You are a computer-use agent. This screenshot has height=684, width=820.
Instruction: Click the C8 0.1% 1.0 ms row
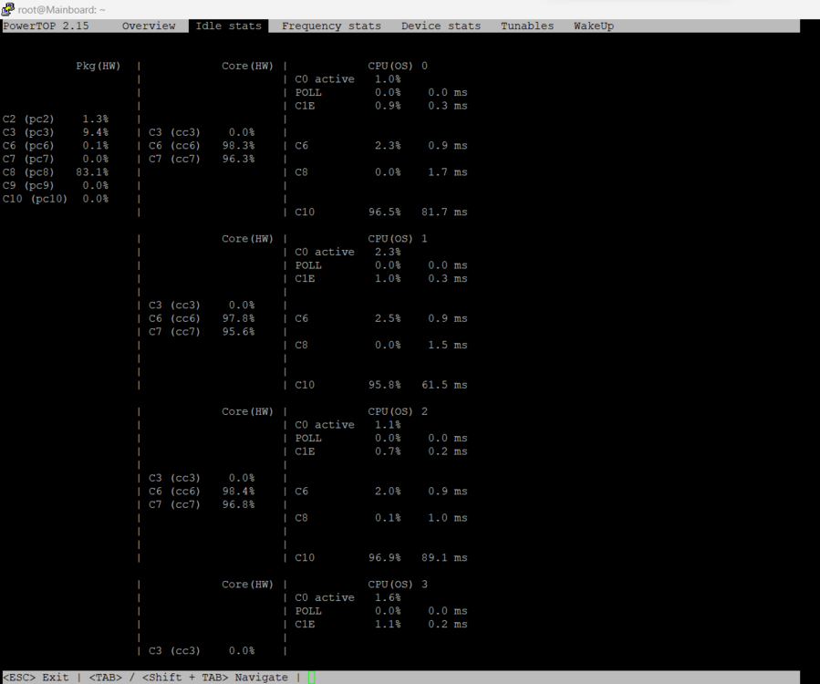tap(381, 518)
